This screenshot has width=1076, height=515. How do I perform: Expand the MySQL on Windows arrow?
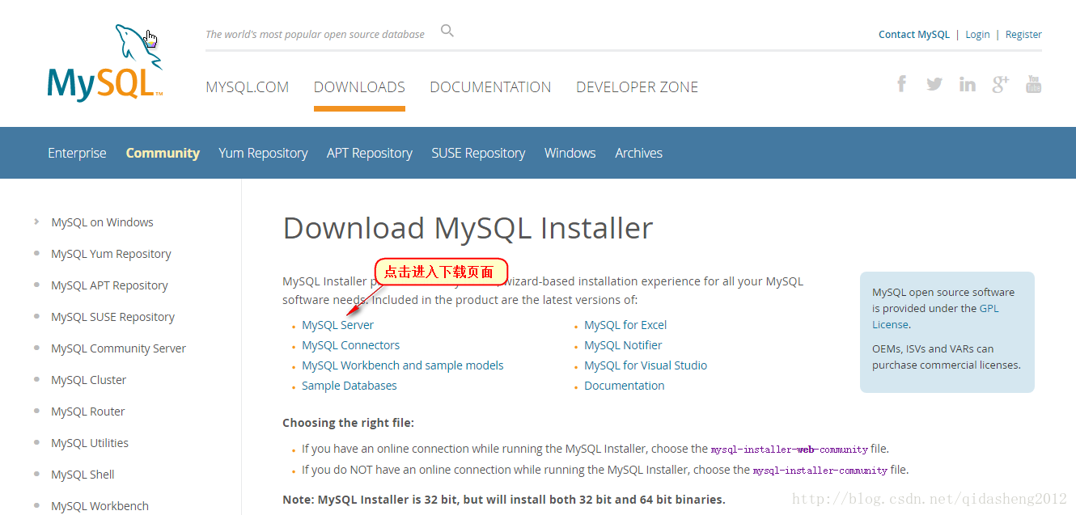[x=36, y=222]
